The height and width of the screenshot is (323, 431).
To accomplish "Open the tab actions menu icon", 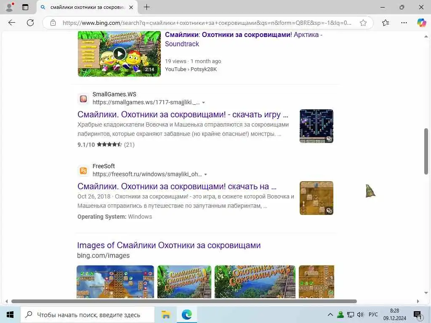I will (25, 7).
